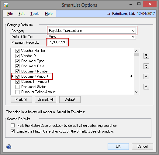This screenshot has width=159, height=155.
Task: Click the 'sa' user ID text
Action: click(108, 14)
